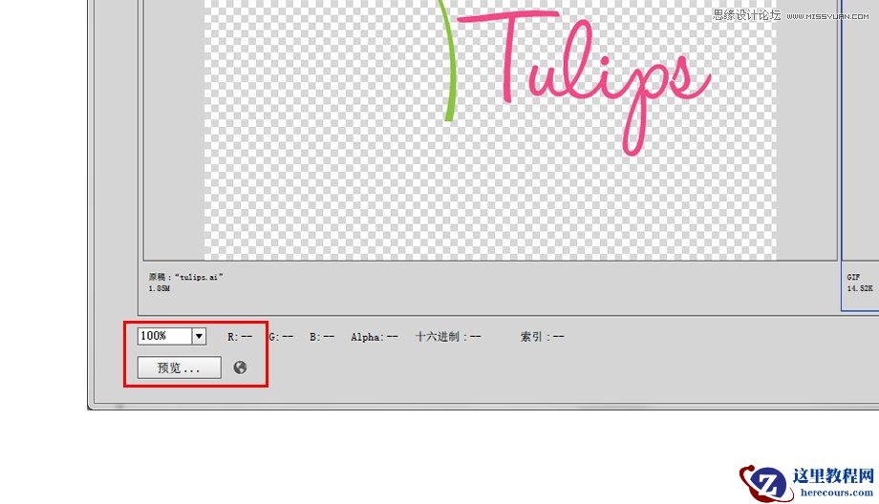Select the browser globe icon beside preview
This screenshot has height=504, width=879.
(240, 367)
